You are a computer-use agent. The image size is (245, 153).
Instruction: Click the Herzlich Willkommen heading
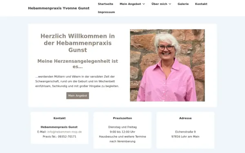(x=78, y=43)
